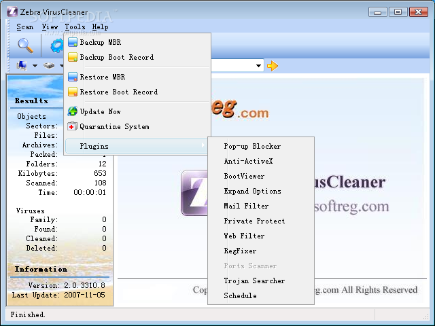Launch Mail Filter plugin
Viewport: 435px width, 326px height.
pos(261,206)
